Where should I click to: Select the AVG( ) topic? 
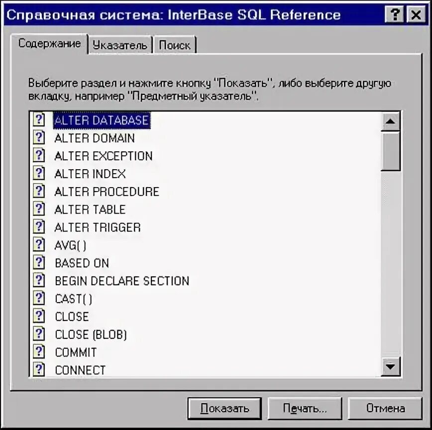coord(71,245)
